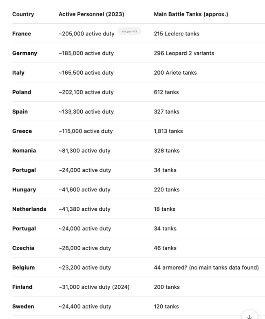This screenshot has height=319, width=265.
Task: Click the 296 Leopard 2 variants cell
Action: click(x=184, y=53)
